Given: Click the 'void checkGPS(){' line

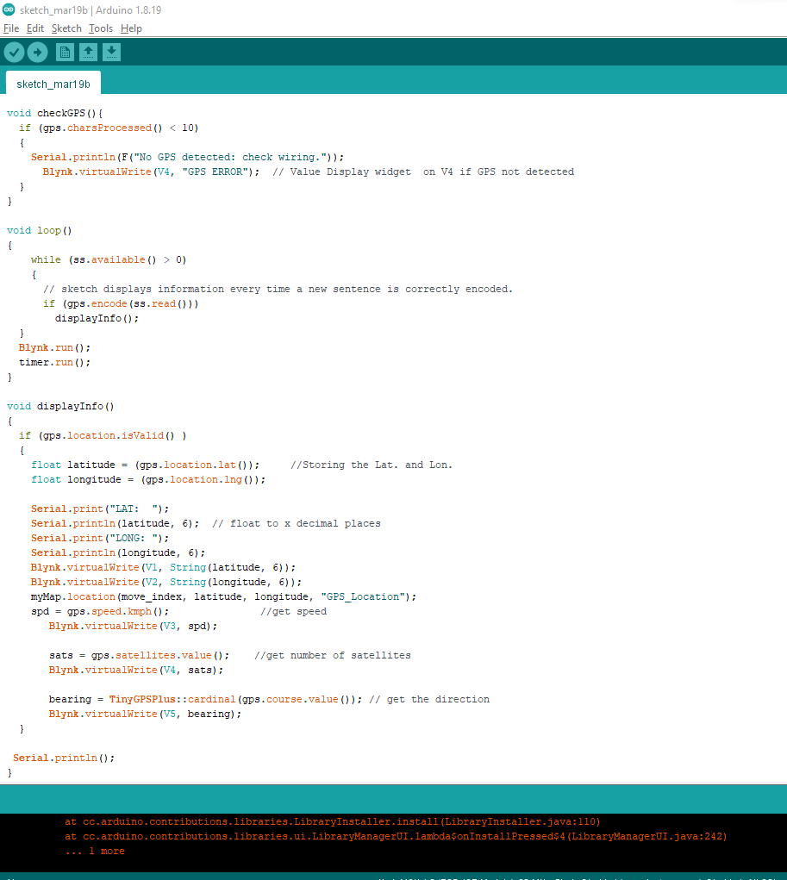Looking at the screenshot, I should click(55, 114).
